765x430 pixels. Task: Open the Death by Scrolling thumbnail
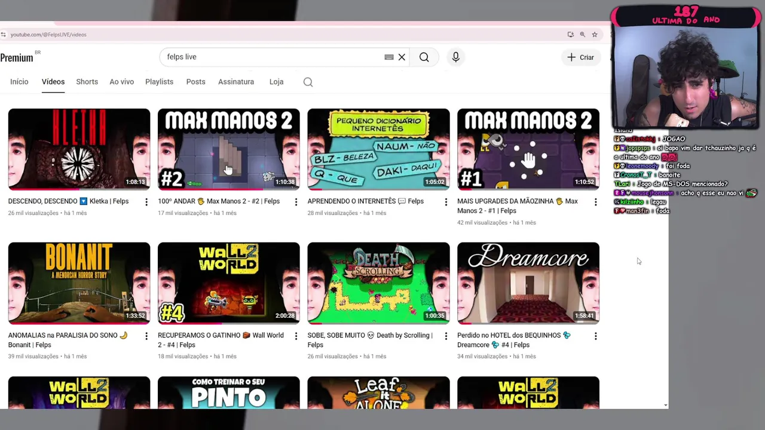pos(378,283)
